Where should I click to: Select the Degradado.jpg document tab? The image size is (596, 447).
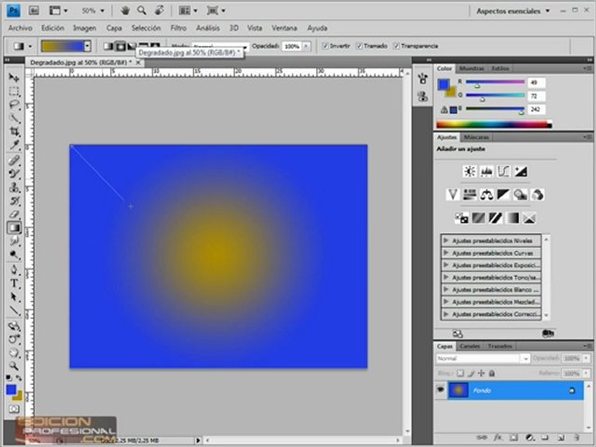[x=81, y=62]
